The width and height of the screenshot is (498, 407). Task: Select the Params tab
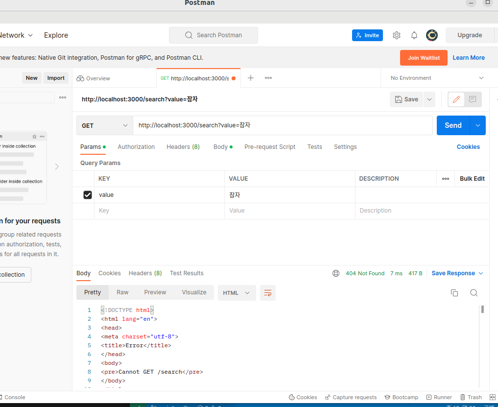point(93,147)
